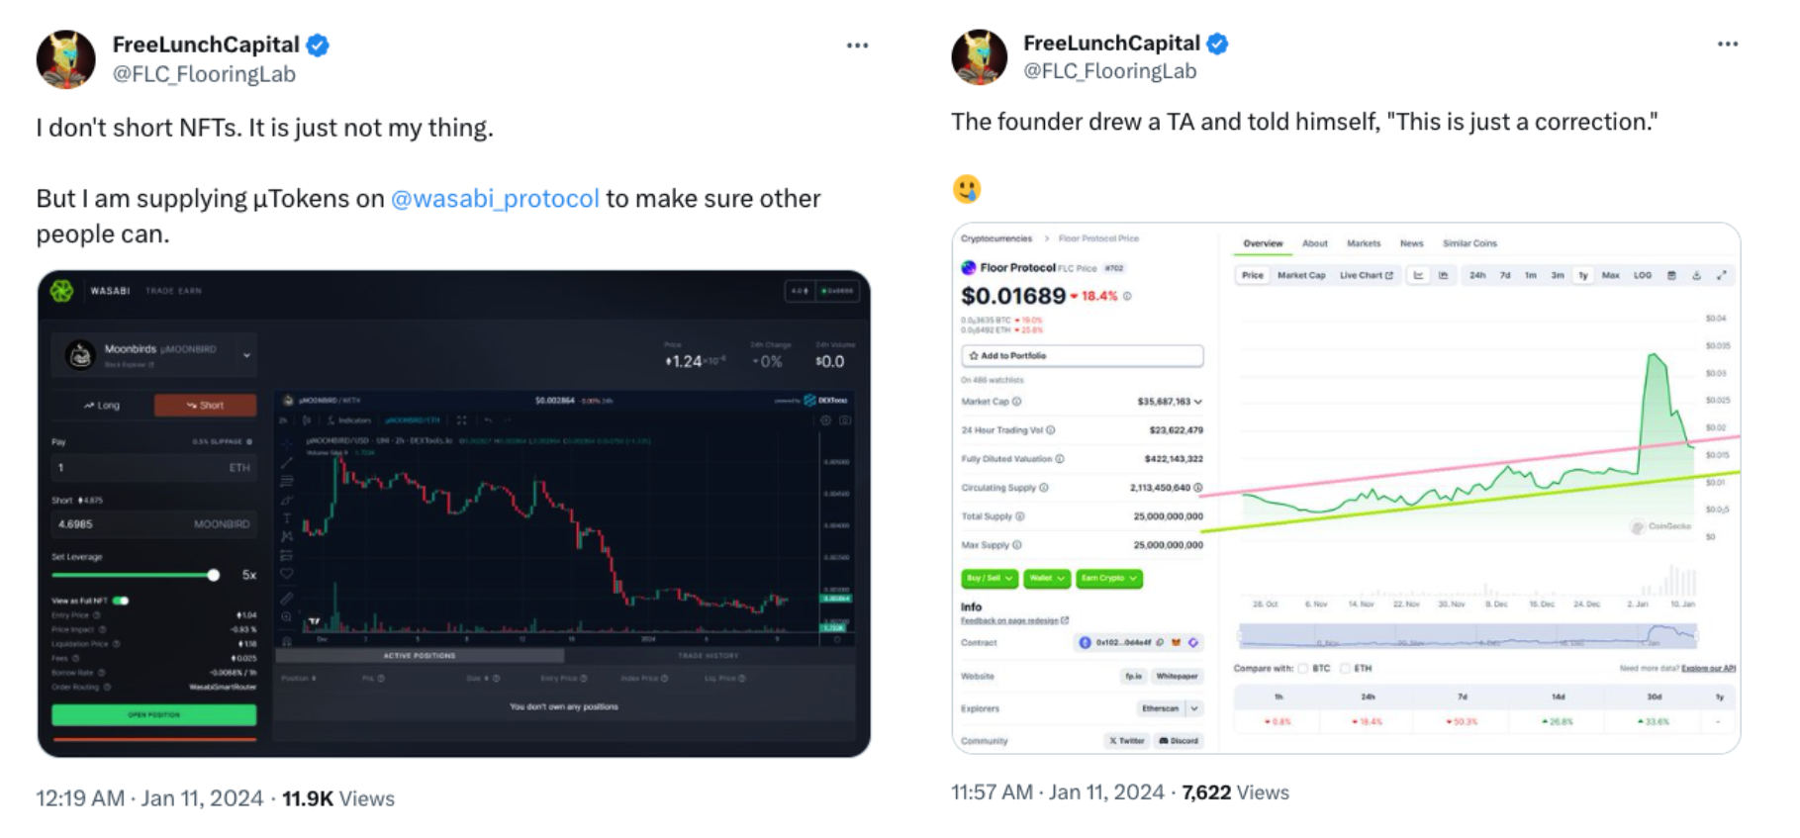Copy the contract address icon
This screenshot has width=1800, height=838.
(x=1160, y=643)
